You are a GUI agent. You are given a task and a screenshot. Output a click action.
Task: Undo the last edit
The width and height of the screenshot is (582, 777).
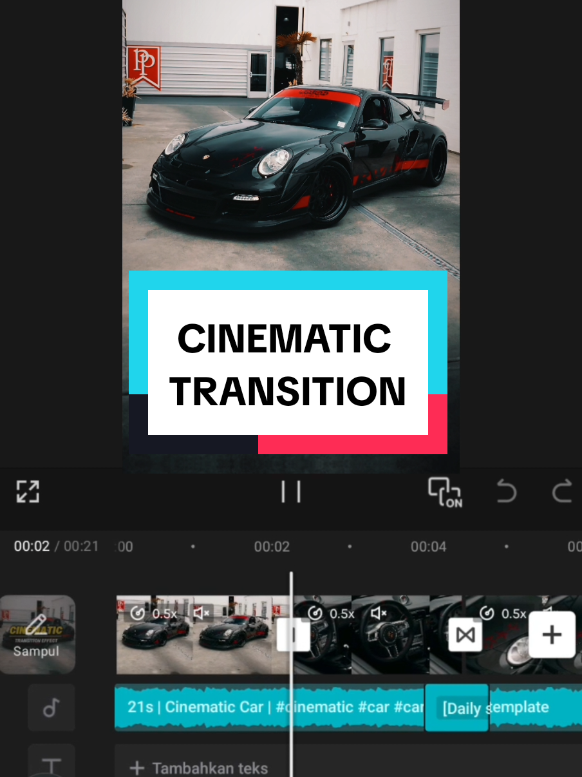[x=507, y=492]
